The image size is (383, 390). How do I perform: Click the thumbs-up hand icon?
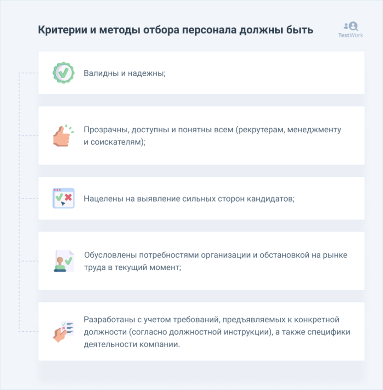click(63, 135)
